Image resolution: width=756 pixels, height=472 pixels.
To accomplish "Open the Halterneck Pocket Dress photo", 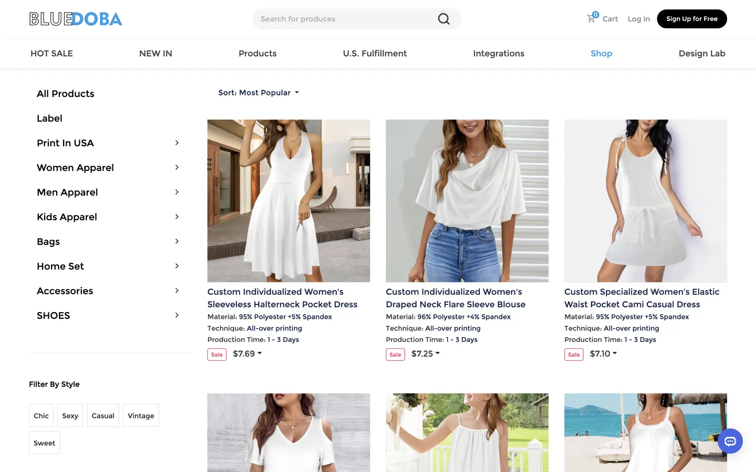I will pos(289,201).
